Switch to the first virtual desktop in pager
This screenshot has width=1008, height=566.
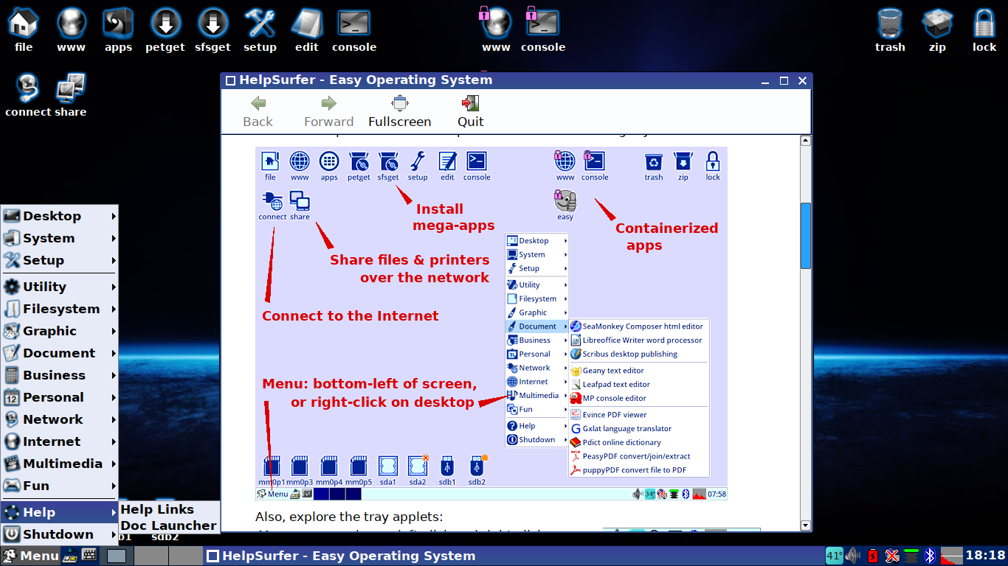pyautogui.click(x=117, y=556)
